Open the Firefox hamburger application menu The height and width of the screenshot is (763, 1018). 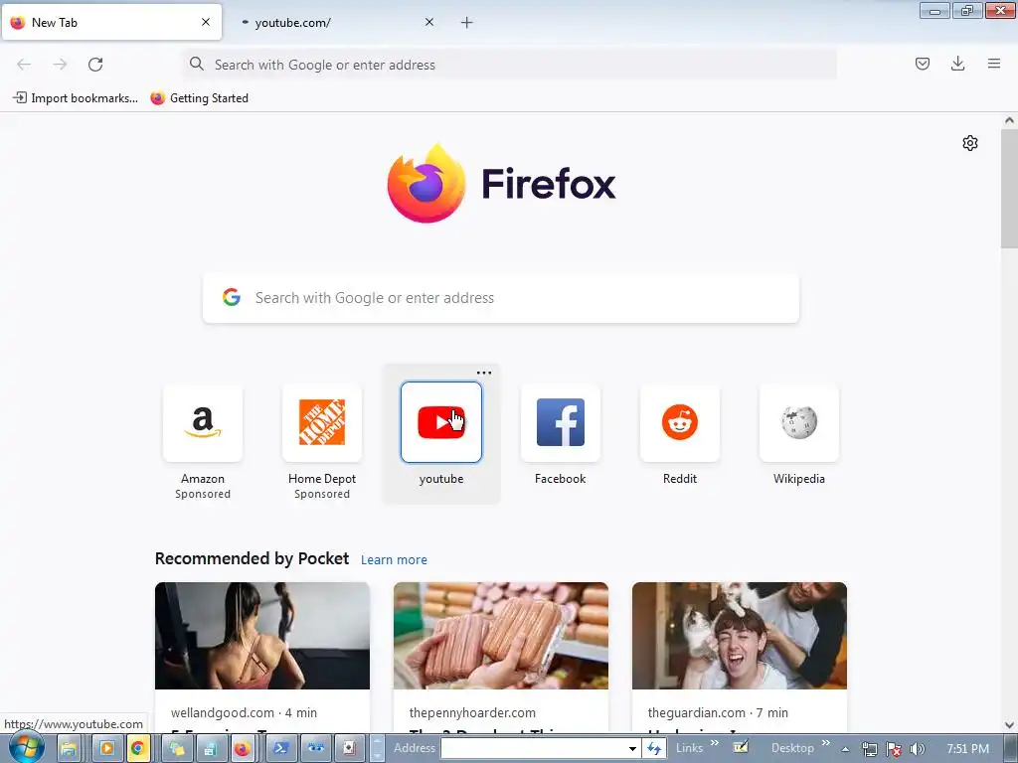(993, 64)
